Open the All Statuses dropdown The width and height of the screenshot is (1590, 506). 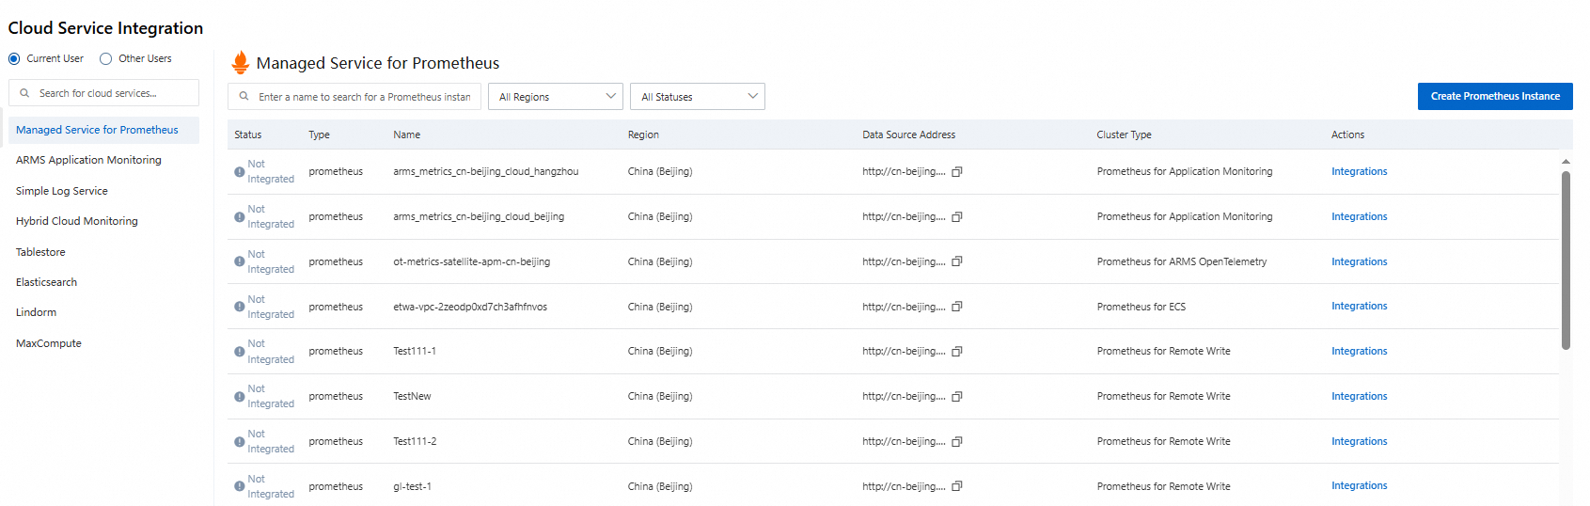(698, 97)
